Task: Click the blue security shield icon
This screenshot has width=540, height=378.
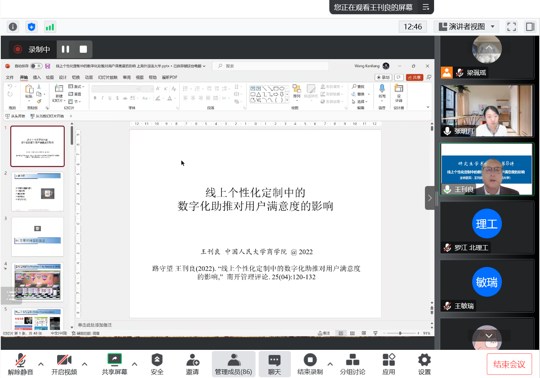Action: (x=31, y=27)
